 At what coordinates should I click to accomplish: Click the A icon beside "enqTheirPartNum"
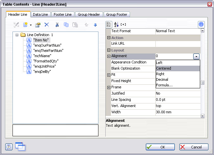point(29,51)
